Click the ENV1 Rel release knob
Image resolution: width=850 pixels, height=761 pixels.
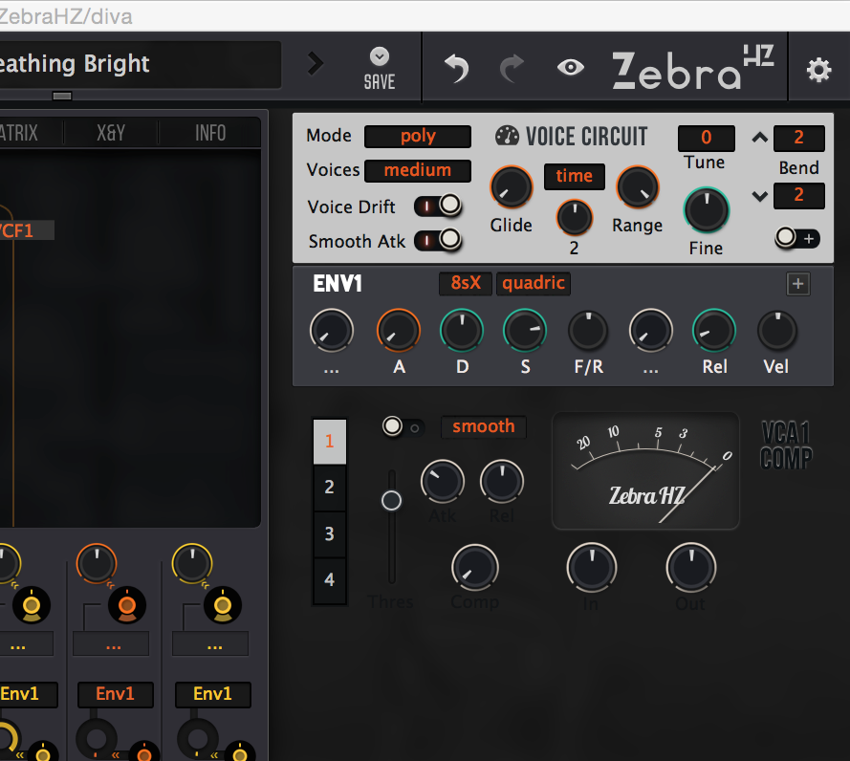coord(714,331)
